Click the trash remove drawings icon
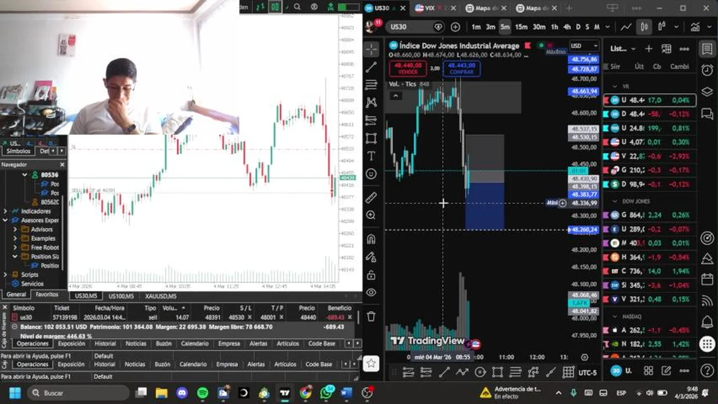718x404 pixels. point(371,316)
